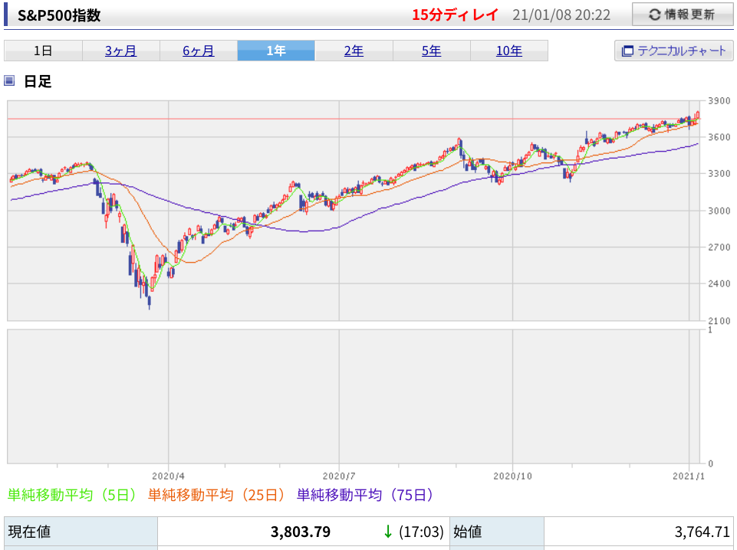Screen dimensions: 737x550
Task: Click the opening value 3,764.71
Action: pos(702,532)
